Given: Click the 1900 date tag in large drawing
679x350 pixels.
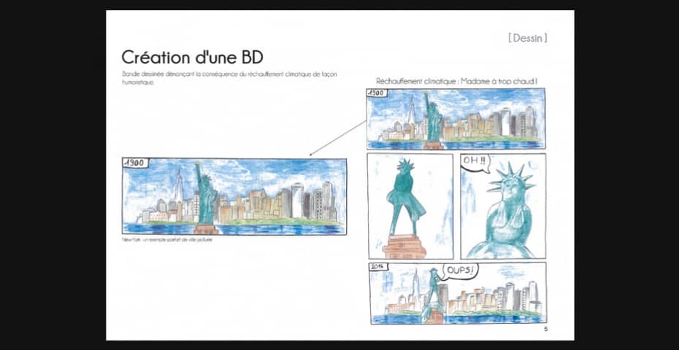Looking at the screenshot, I should (134, 163).
